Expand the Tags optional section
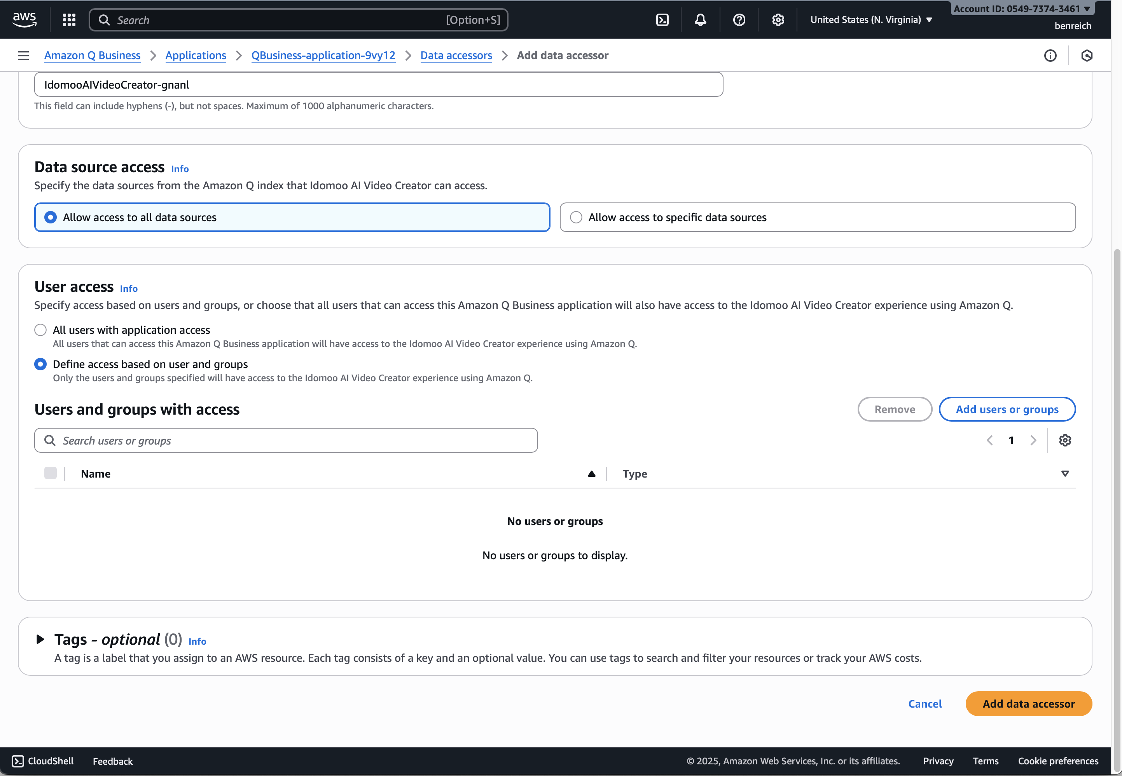Viewport: 1122px width, 776px height. [41, 639]
